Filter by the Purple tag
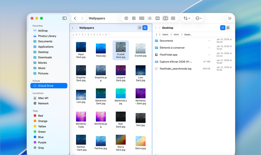This screenshot has width=261, height=155. coord(49,143)
